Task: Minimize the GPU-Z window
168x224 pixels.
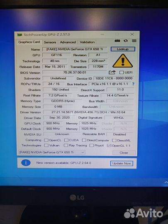Action: pos(102,34)
